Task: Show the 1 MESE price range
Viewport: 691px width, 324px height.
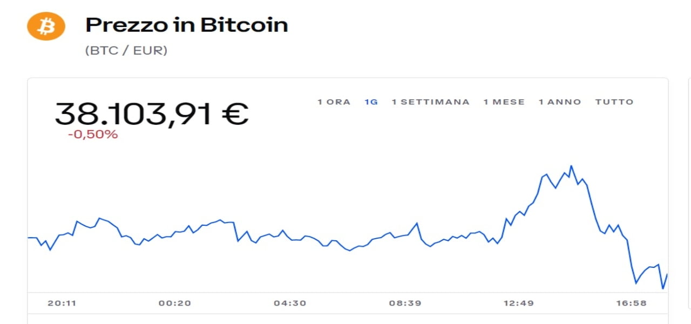Action: (504, 102)
